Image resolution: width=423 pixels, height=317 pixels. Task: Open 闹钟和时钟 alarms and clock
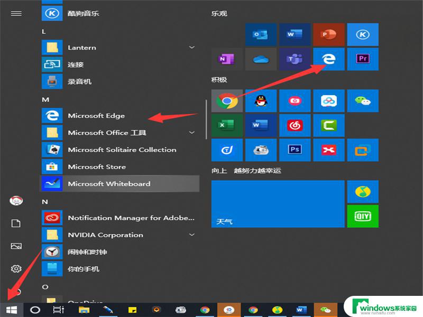click(x=120, y=252)
